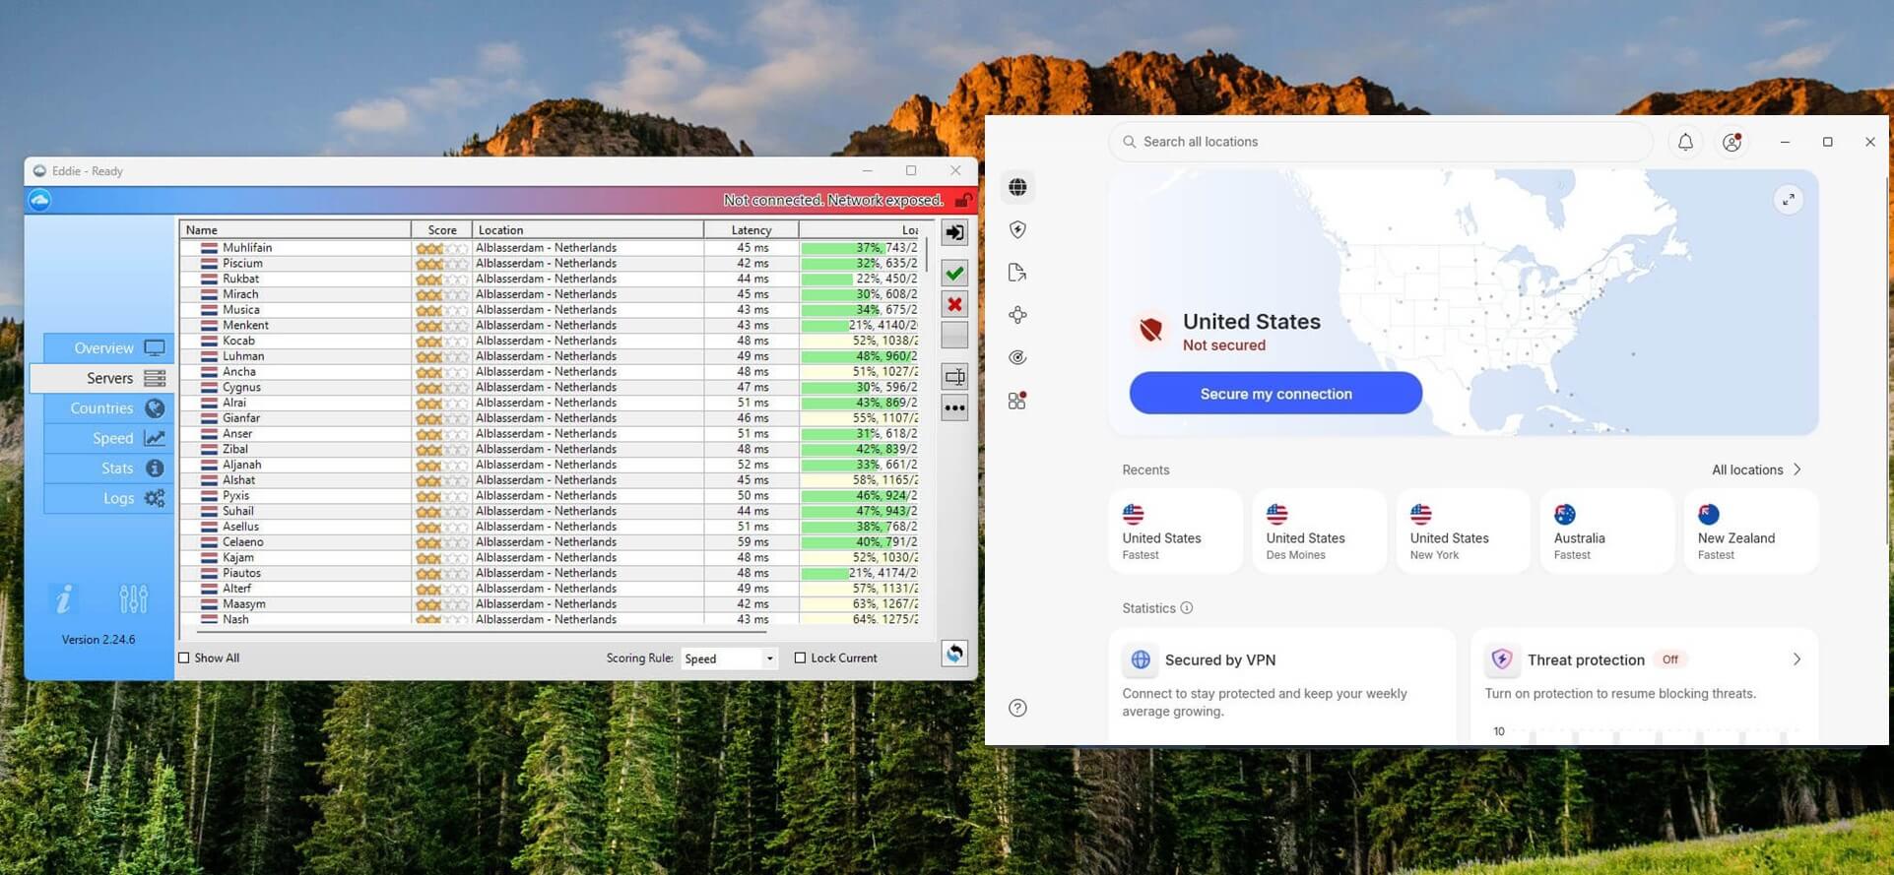Select the Aljanah server row
This screenshot has width=1894, height=875.
tap(550, 465)
